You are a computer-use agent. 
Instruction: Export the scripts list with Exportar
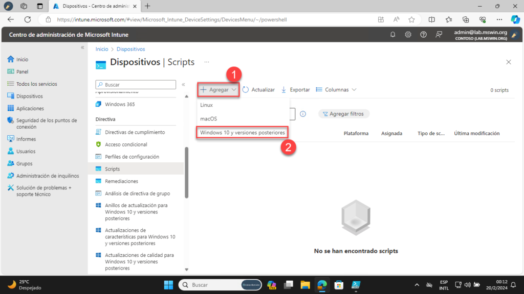pos(295,90)
